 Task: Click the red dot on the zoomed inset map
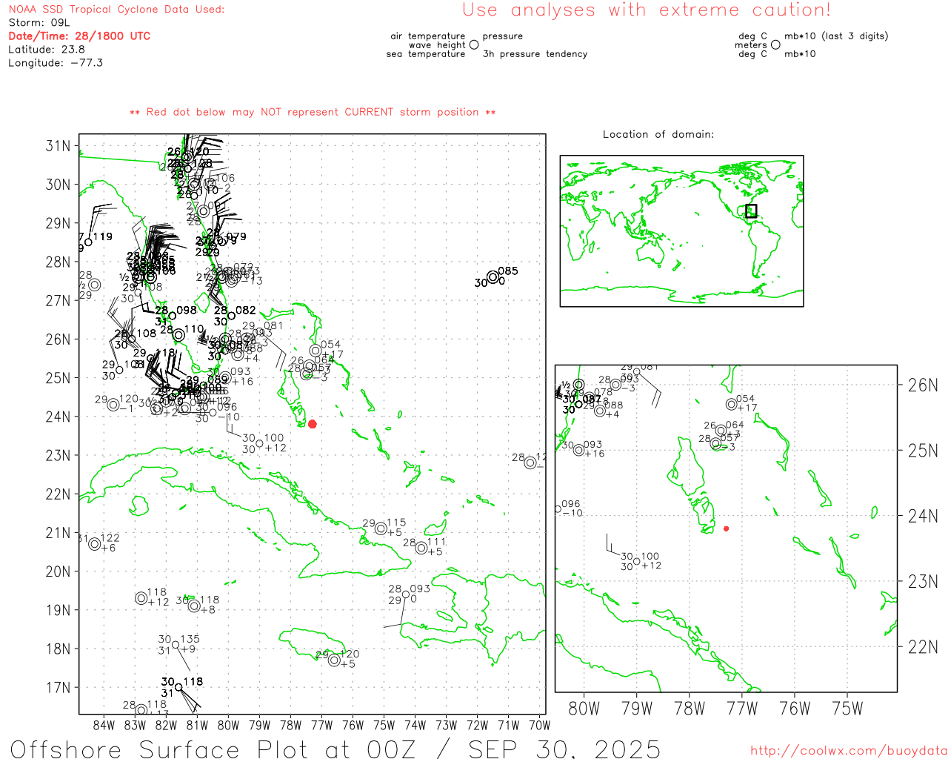point(726,528)
